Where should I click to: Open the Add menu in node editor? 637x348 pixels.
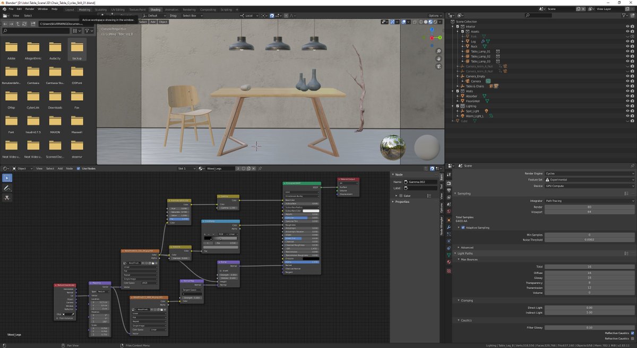pos(59,168)
